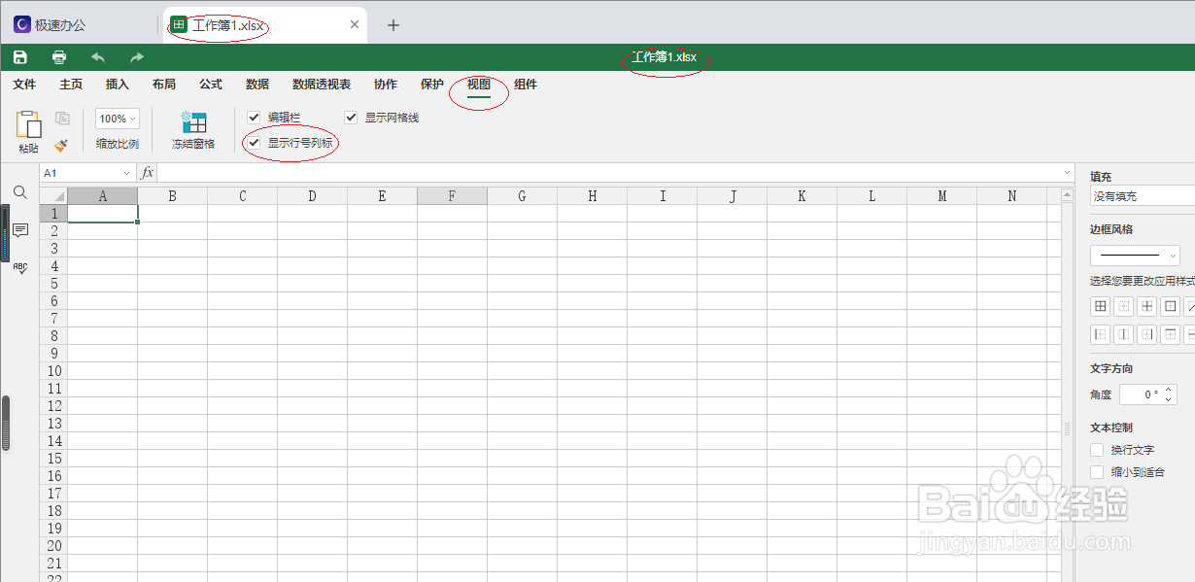Click the redo arrow icon
The height and width of the screenshot is (582, 1195).
coord(137,57)
